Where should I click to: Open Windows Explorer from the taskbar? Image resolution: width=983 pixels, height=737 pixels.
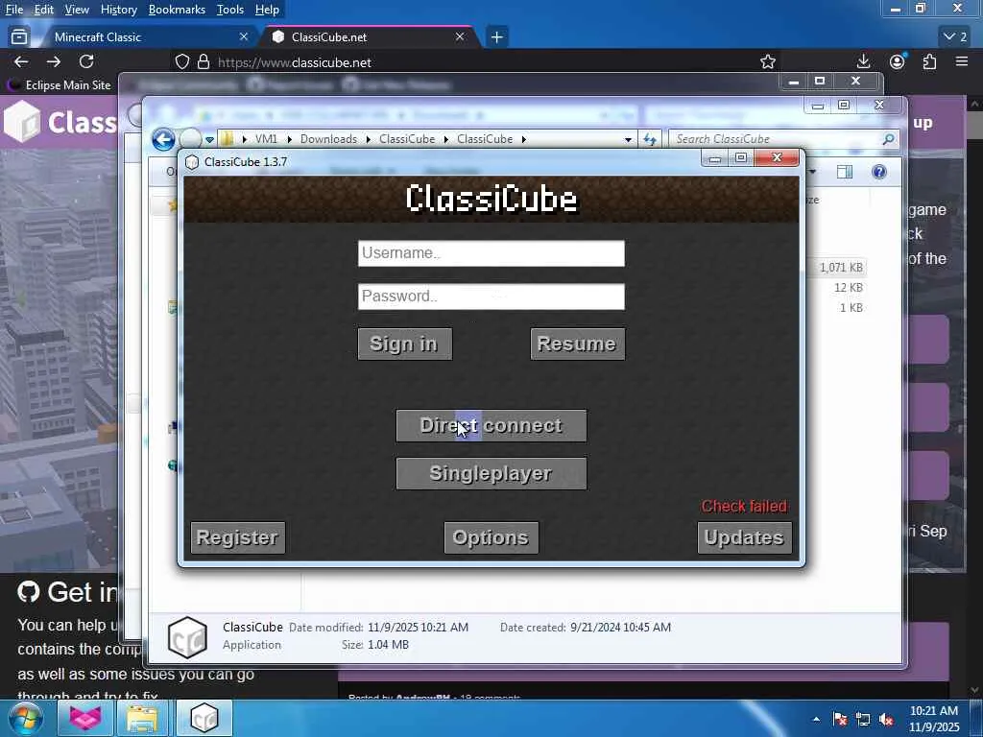click(142, 718)
